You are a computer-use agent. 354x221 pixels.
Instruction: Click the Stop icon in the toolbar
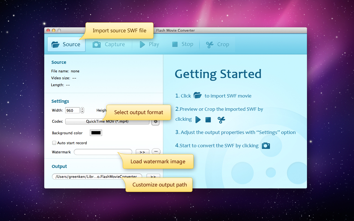point(175,44)
